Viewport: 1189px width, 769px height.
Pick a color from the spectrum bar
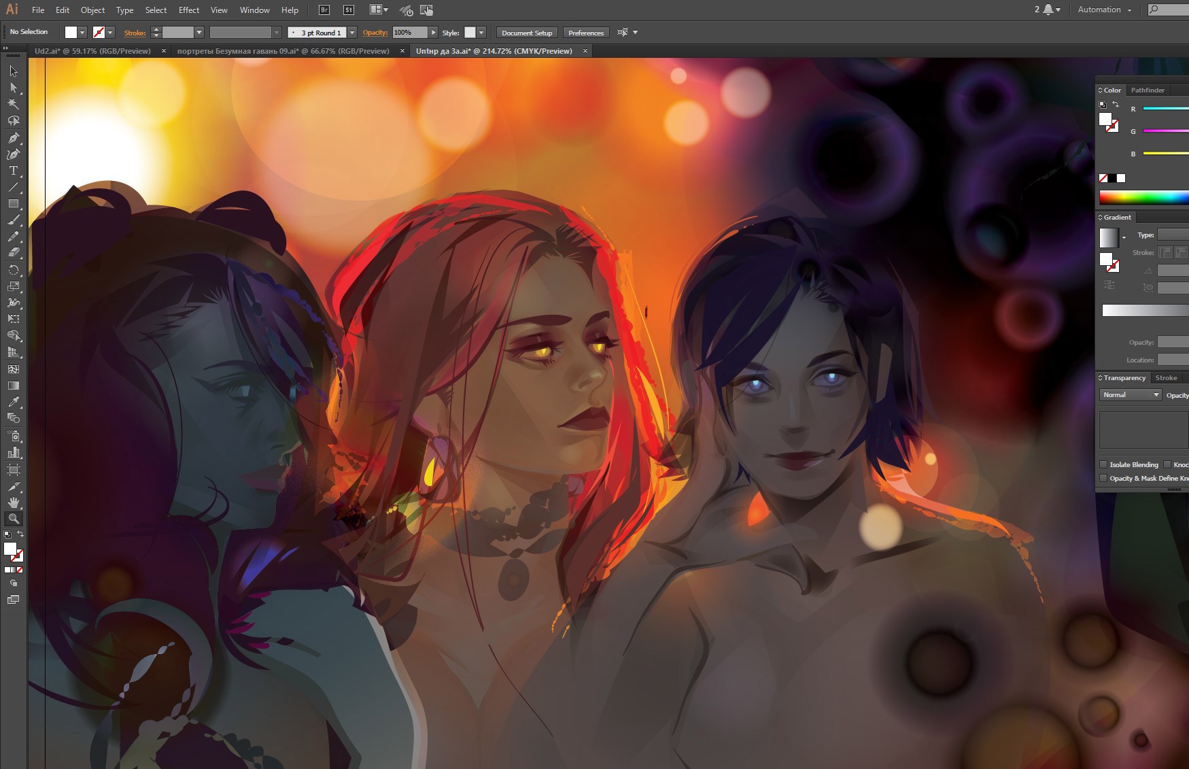coord(1143,198)
